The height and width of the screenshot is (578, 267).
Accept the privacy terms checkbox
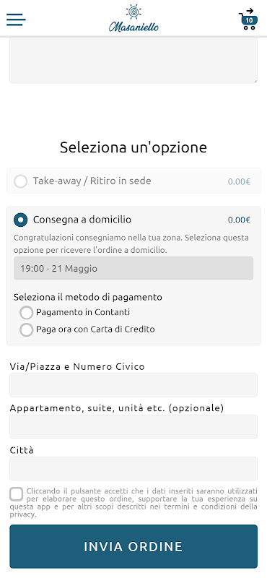(x=16, y=494)
